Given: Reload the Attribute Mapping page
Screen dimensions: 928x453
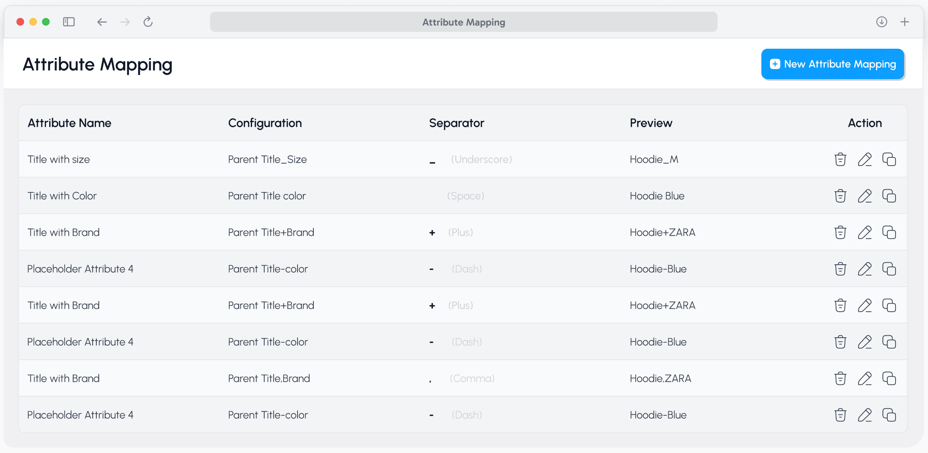Looking at the screenshot, I should click(x=148, y=22).
